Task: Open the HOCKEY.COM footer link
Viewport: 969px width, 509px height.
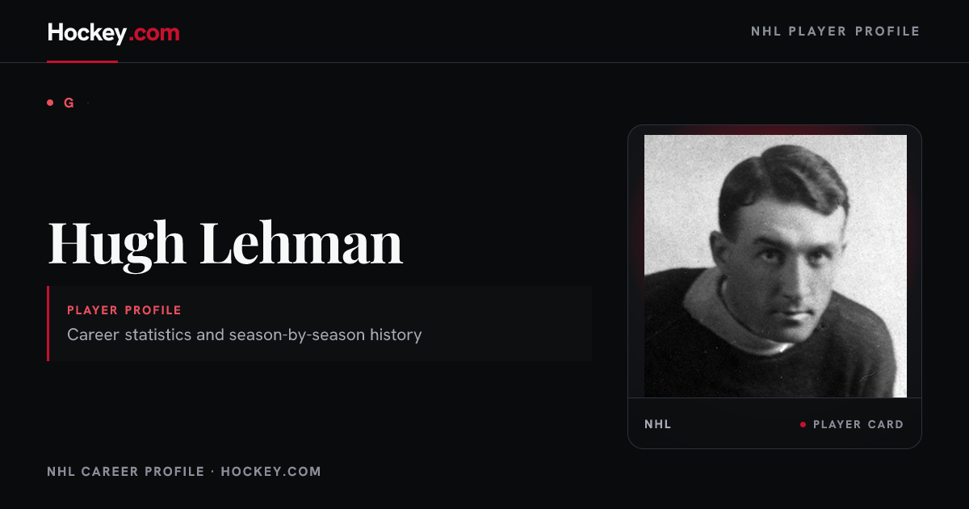Action: 271,471
